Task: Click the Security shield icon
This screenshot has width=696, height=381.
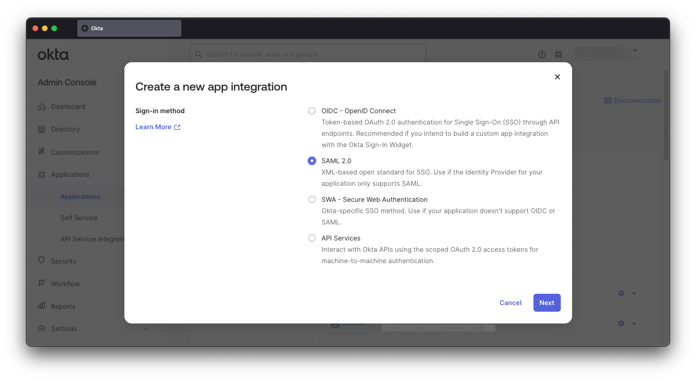Action: tap(42, 261)
